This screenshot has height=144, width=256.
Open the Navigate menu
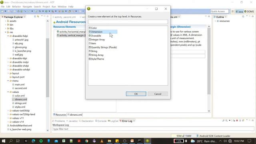(27, 7)
